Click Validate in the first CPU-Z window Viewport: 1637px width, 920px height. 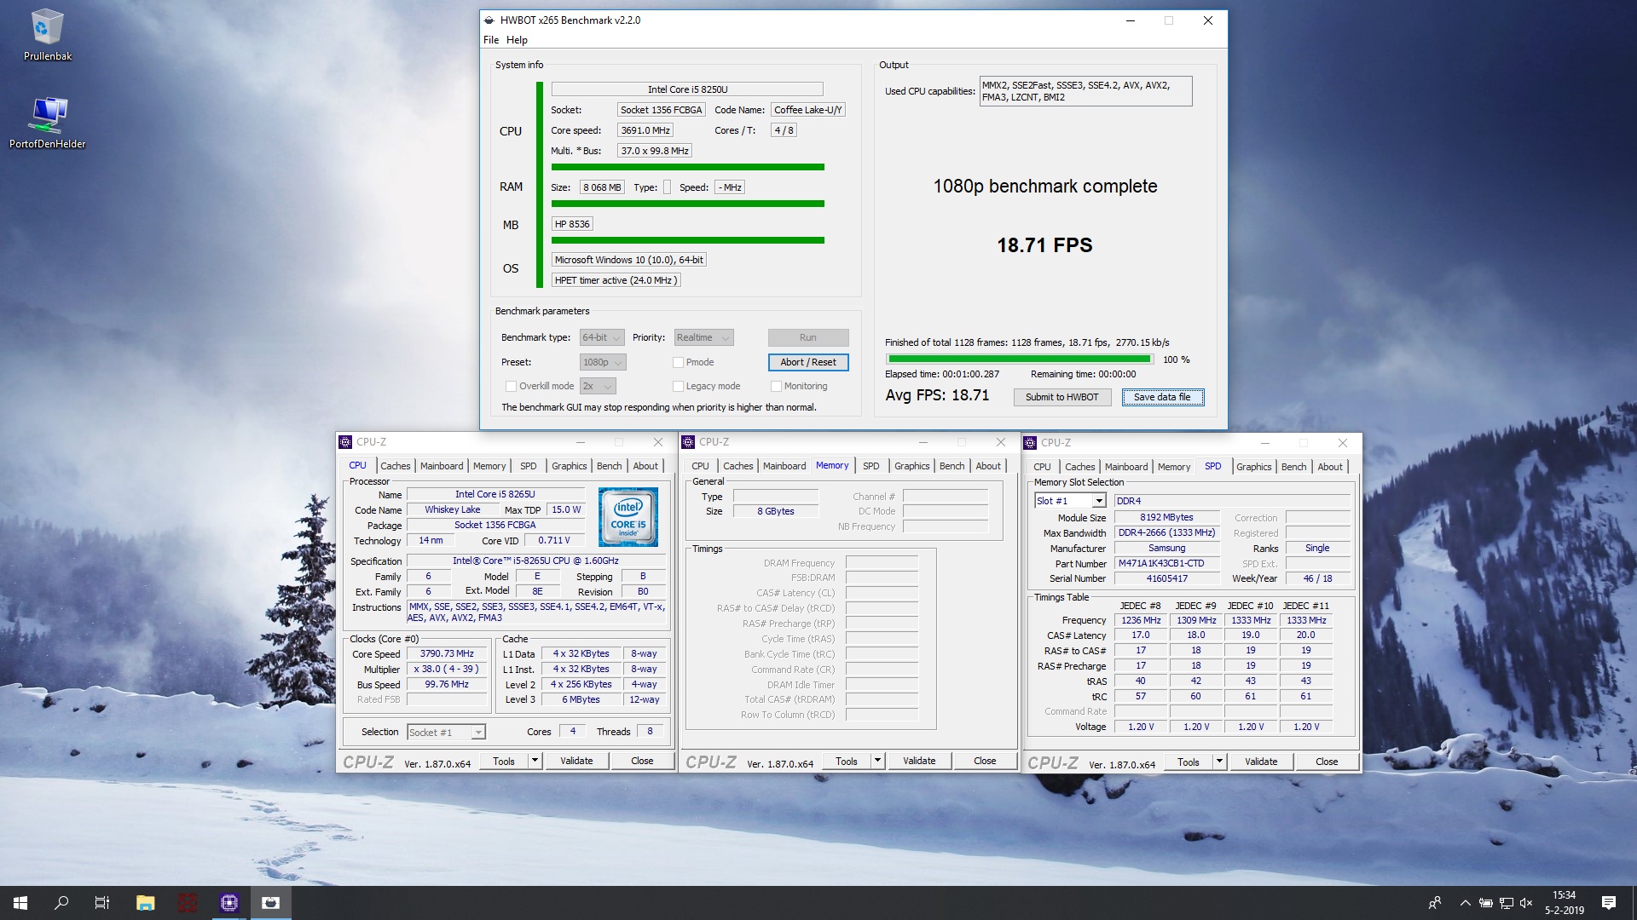576,761
